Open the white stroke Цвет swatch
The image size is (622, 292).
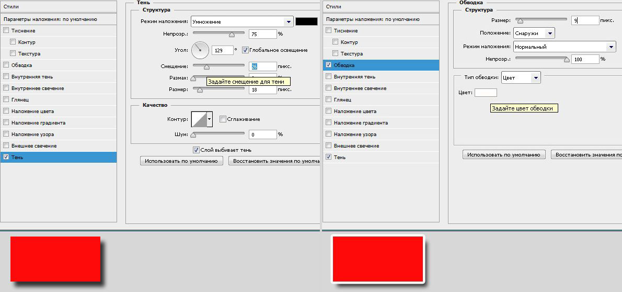tap(486, 93)
